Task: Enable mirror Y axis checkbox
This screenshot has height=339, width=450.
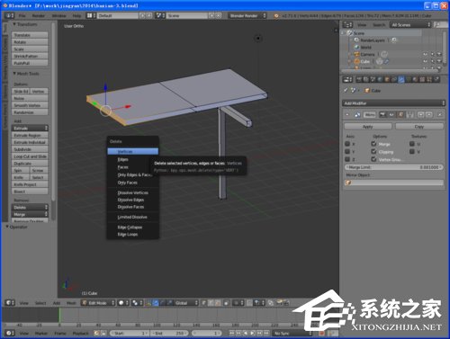Action: click(x=347, y=151)
